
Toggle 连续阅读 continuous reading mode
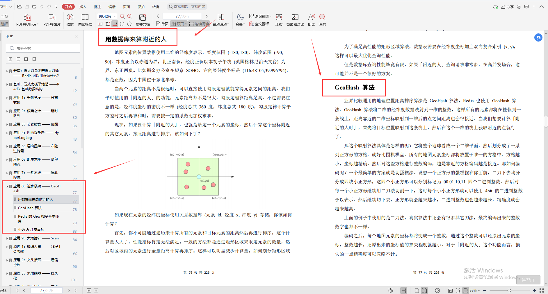[199, 24]
